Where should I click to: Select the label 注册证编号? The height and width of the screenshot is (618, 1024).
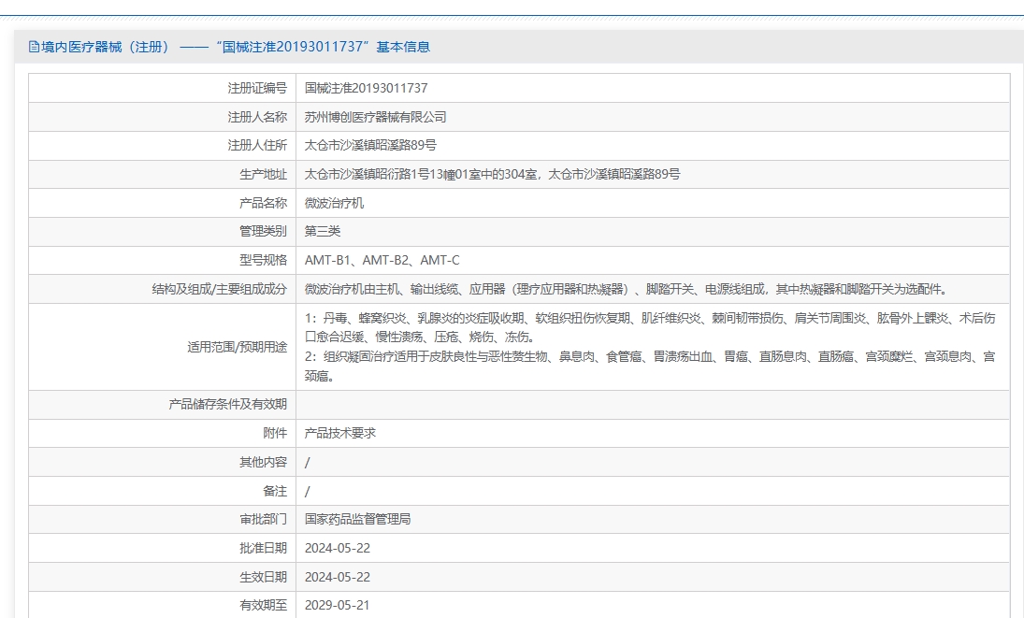tap(257, 88)
